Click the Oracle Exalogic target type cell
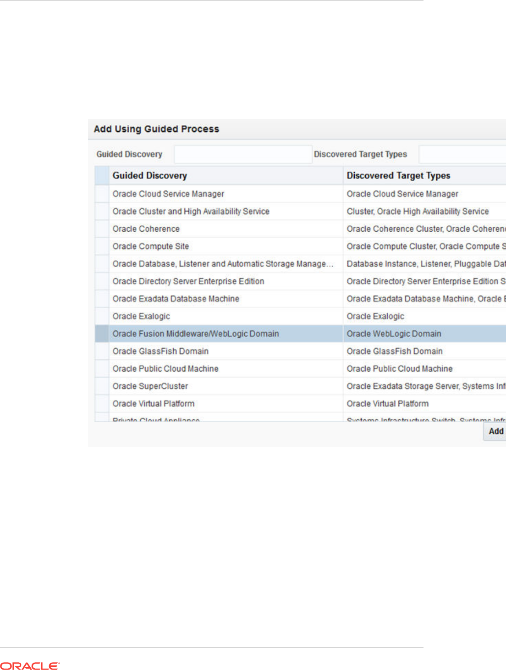Screen dimensions: 506x670 point(424,316)
